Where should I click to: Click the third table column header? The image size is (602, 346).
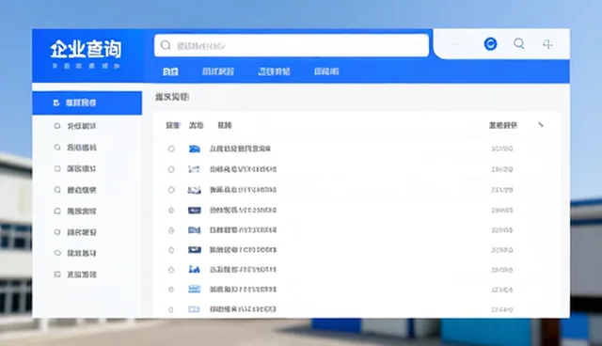click(x=225, y=125)
